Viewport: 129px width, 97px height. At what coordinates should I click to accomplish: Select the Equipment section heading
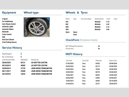coord(9,13)
